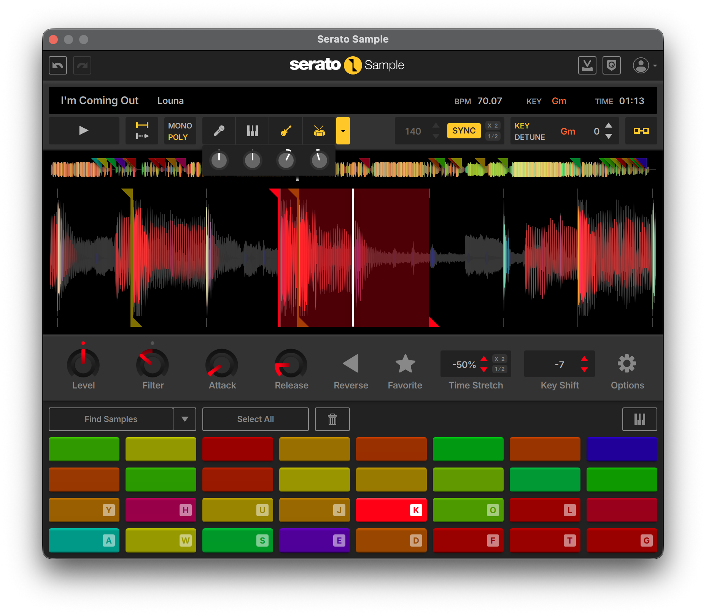Click the Reverse playback icon
This screenshot has height=615, width=706.
(350, 364)
